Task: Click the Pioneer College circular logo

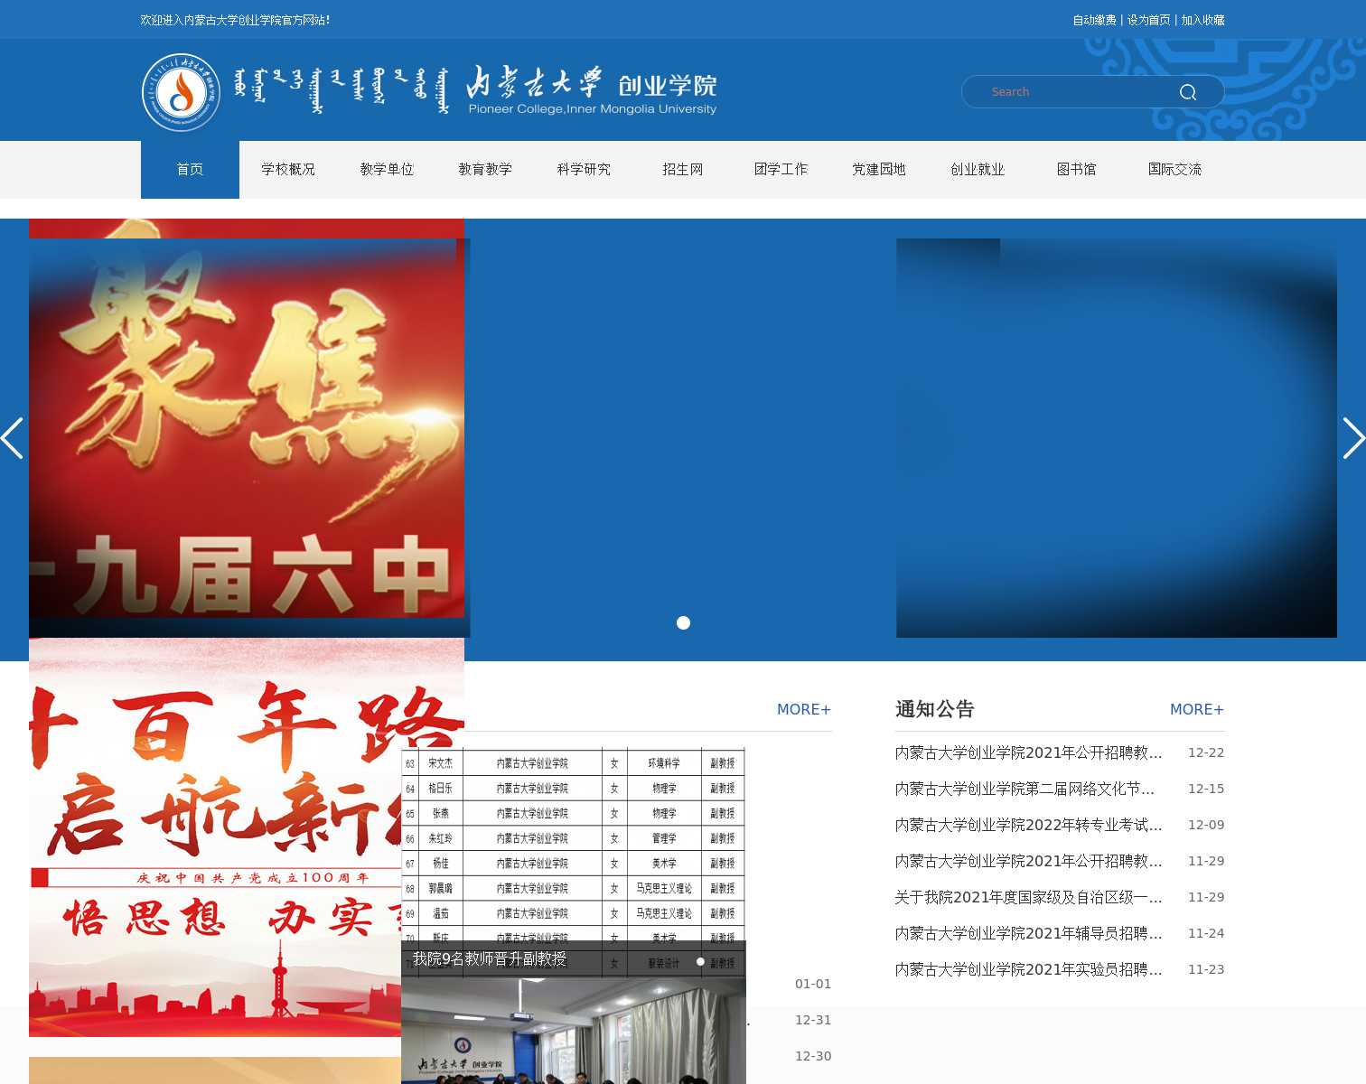Action: (181, 91)
